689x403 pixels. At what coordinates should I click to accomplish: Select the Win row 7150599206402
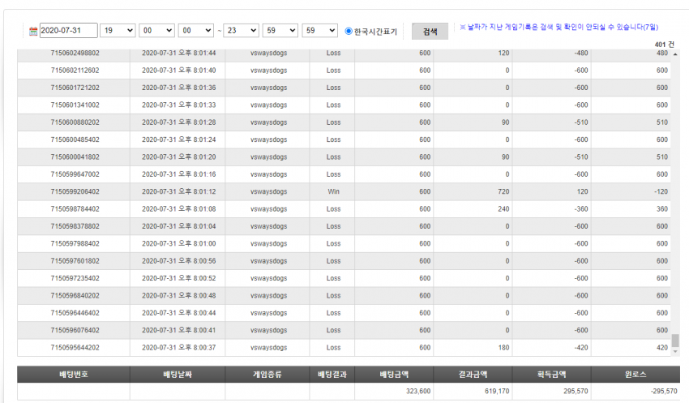(344, 191)
